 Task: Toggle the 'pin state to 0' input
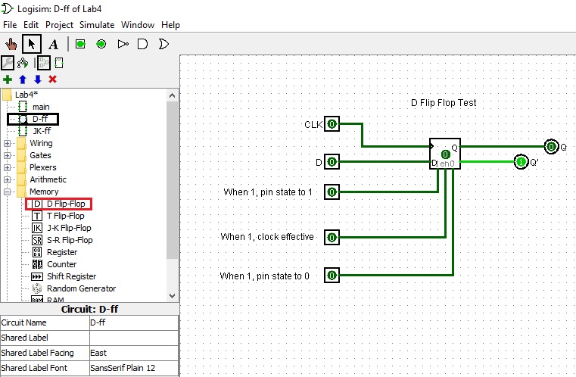332,276
